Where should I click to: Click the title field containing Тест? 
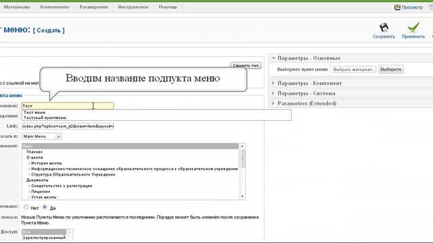(68, 106)
